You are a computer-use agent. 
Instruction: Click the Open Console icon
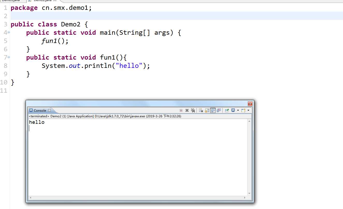pyautogui.click(x=243, y=110)
